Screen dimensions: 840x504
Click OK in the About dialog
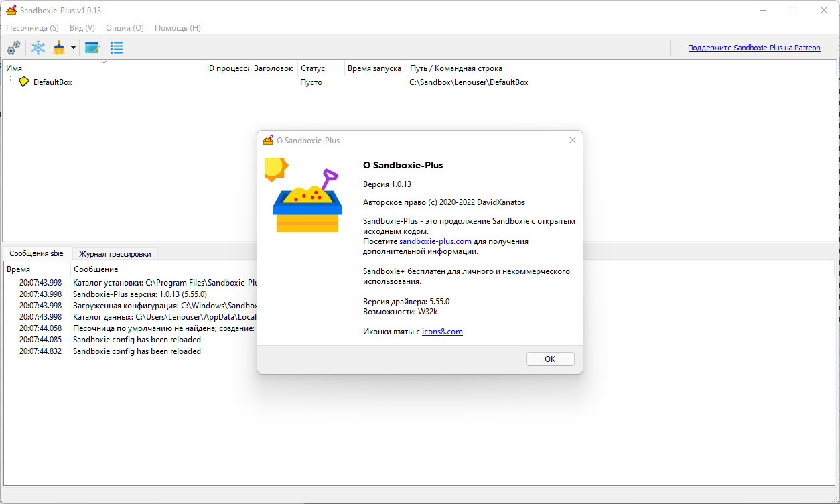click(550, 359)
